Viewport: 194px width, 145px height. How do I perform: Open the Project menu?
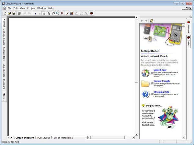31,8
